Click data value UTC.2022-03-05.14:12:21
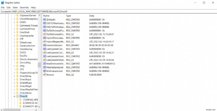The image size is (217, 111). coord(101,53)
